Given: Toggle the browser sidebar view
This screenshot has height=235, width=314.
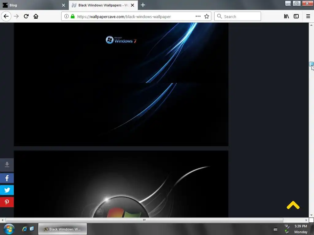Looking at the screenshot, I should coord(296,17).
